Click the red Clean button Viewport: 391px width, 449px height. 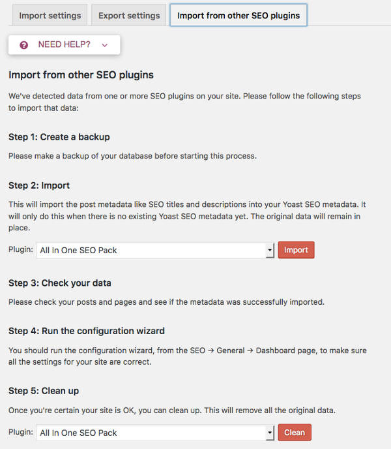295,432
